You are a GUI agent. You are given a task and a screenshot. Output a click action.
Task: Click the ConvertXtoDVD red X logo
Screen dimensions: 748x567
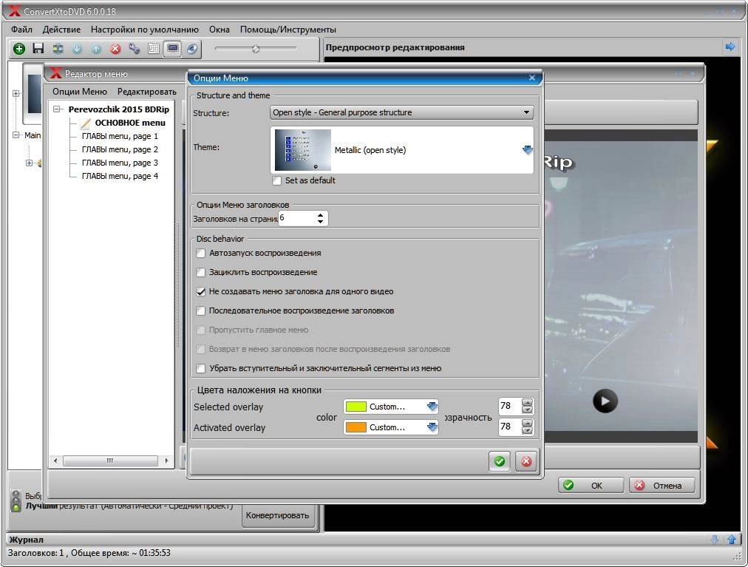(15, 10)
